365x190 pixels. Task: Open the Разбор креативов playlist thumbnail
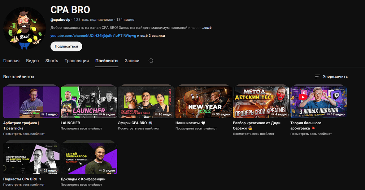point(261,102)
